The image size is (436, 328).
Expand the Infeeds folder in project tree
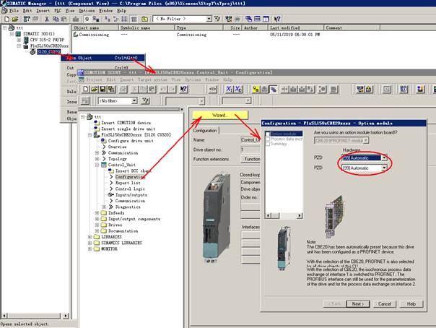coord(96,212)
